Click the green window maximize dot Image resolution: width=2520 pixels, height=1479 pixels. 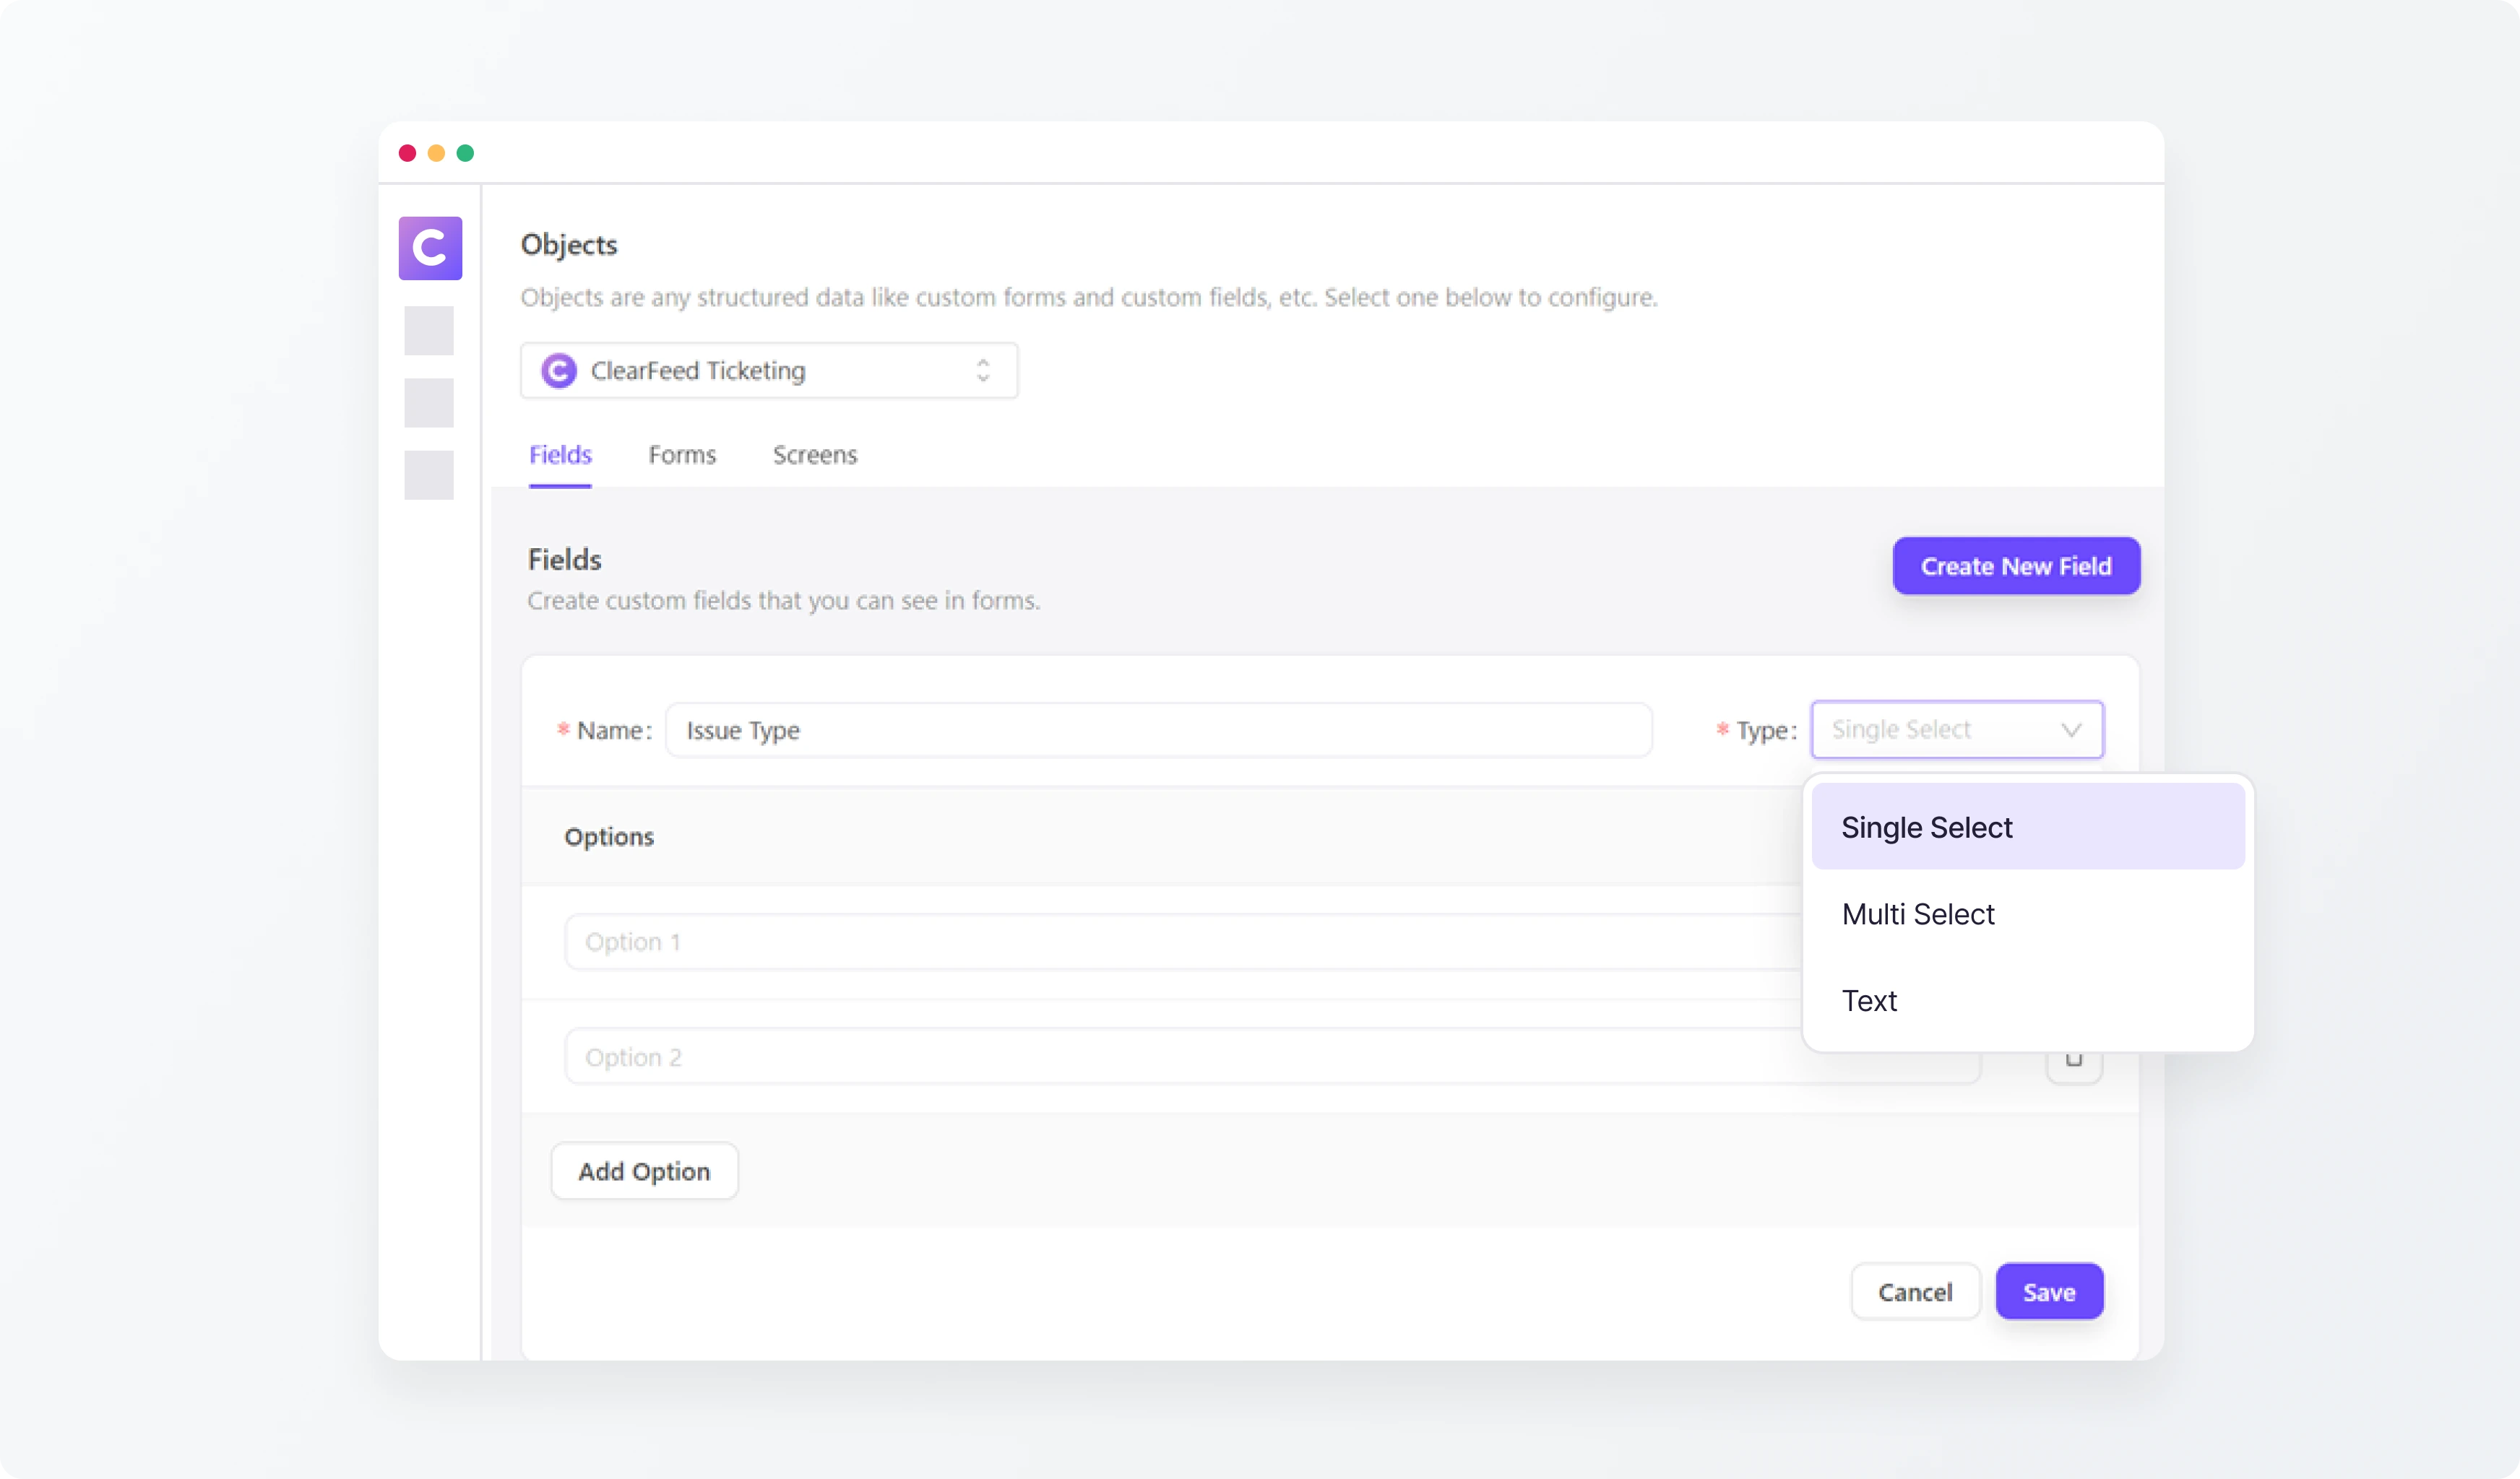click(465, 153)
